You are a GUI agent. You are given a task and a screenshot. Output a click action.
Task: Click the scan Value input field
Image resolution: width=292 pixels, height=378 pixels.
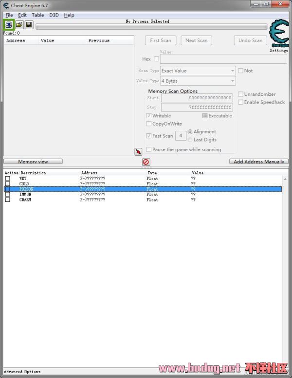[223, 59]
